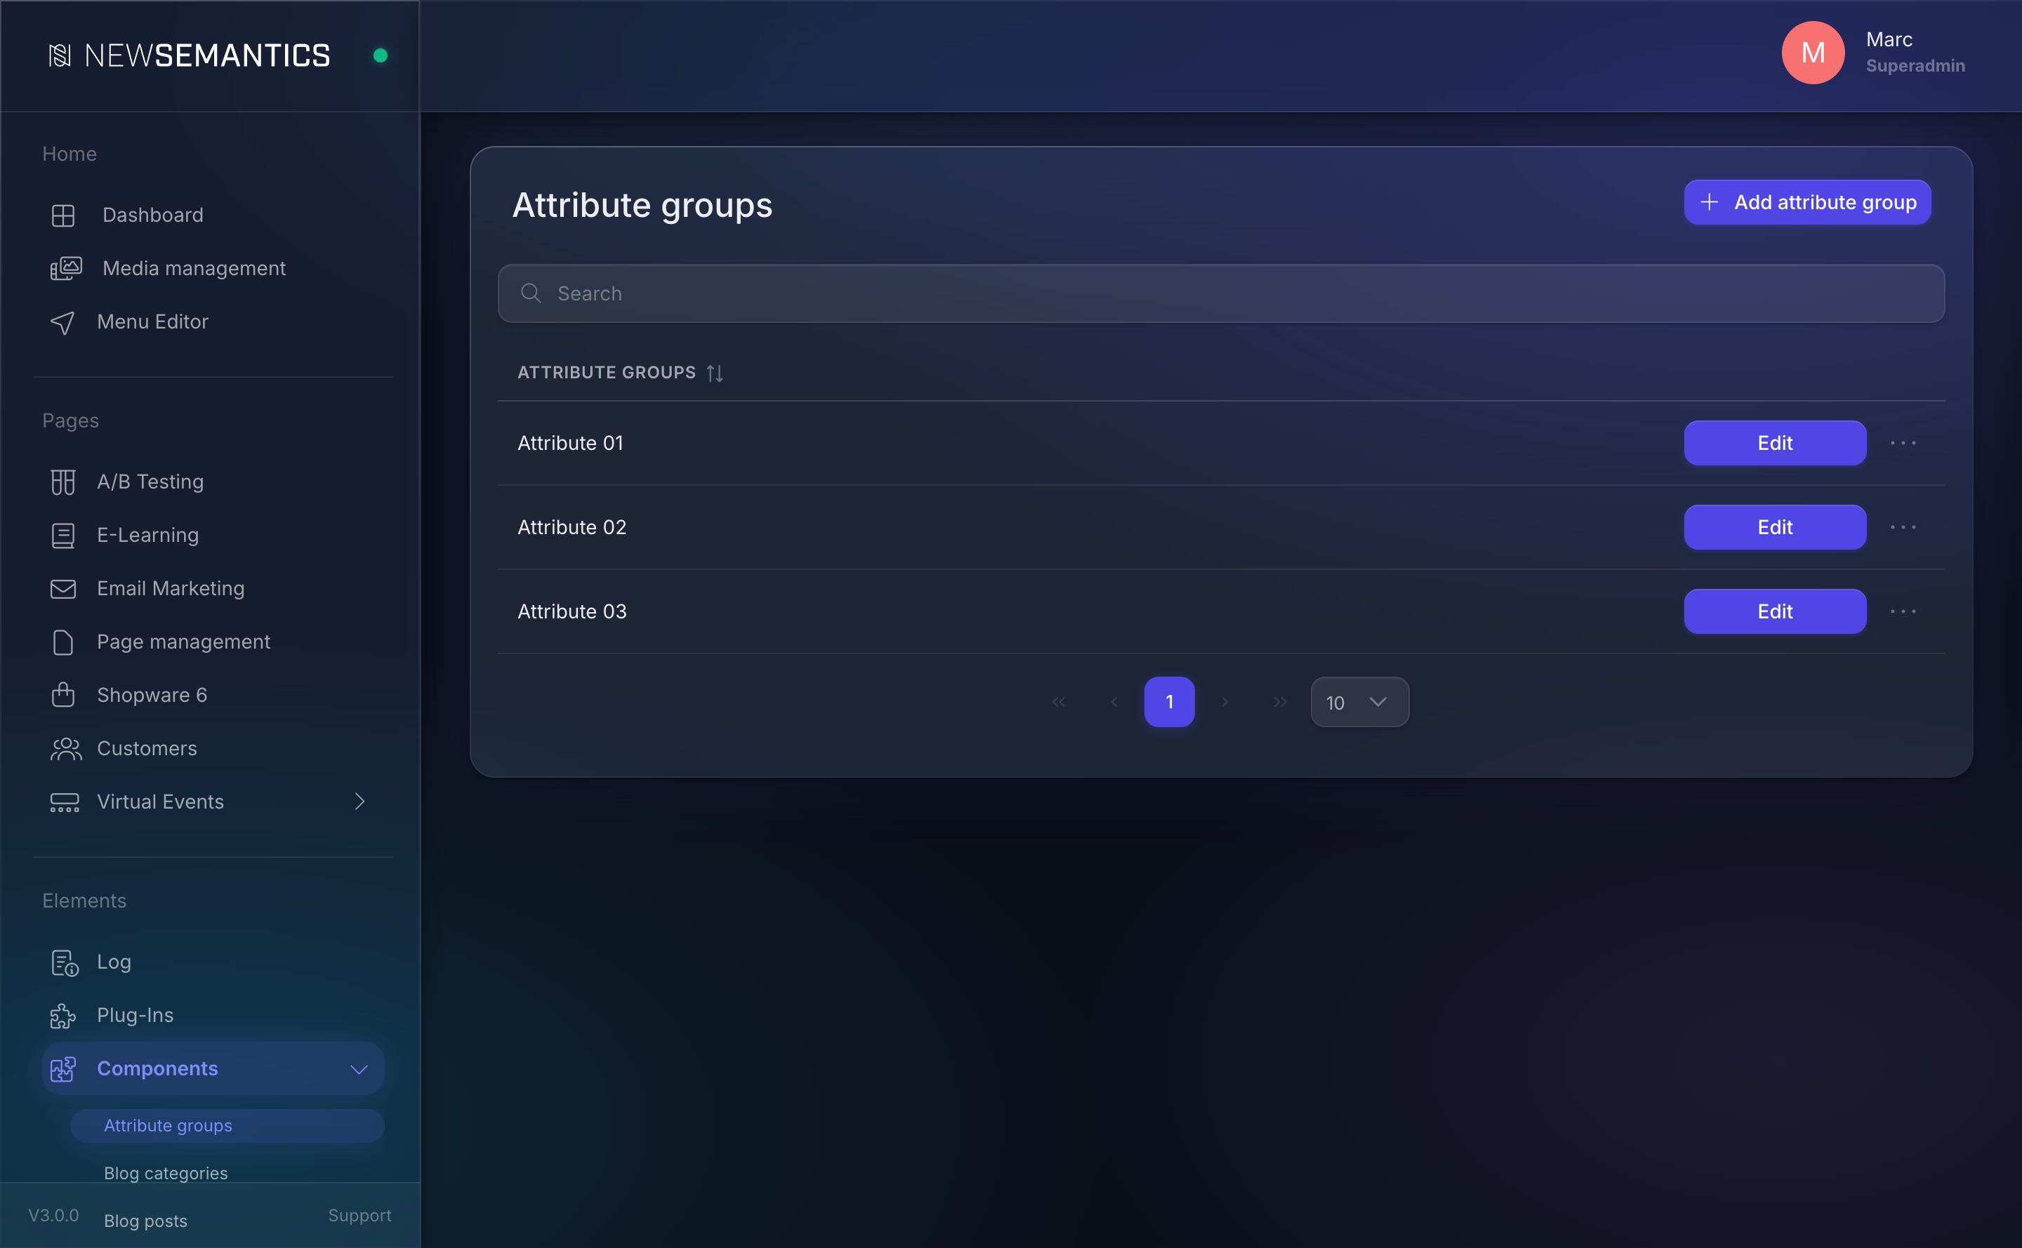Click the A/B Testing test-tube icon
The height and width of the screenshot is (1248, 2022).
click(62, 482)
